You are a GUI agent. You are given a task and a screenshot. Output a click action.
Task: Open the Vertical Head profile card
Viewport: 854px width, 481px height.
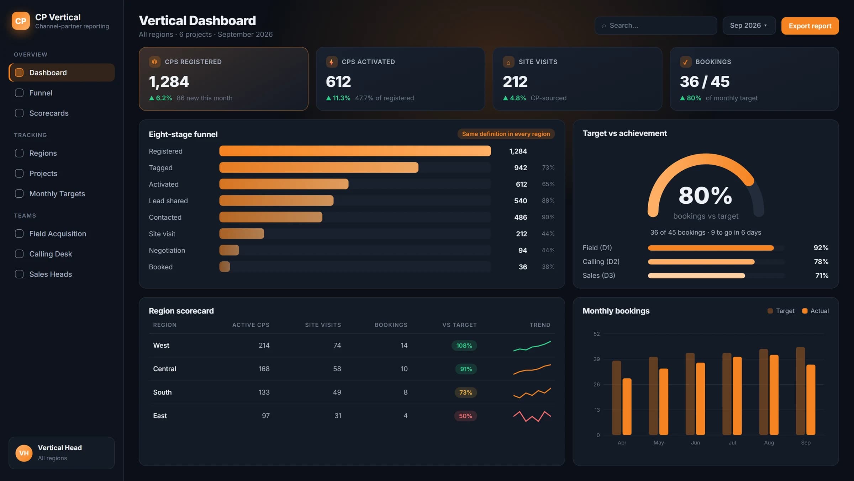coord(62,453)
